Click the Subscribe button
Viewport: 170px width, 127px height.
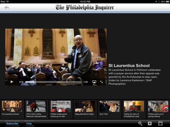coord(12,123)
